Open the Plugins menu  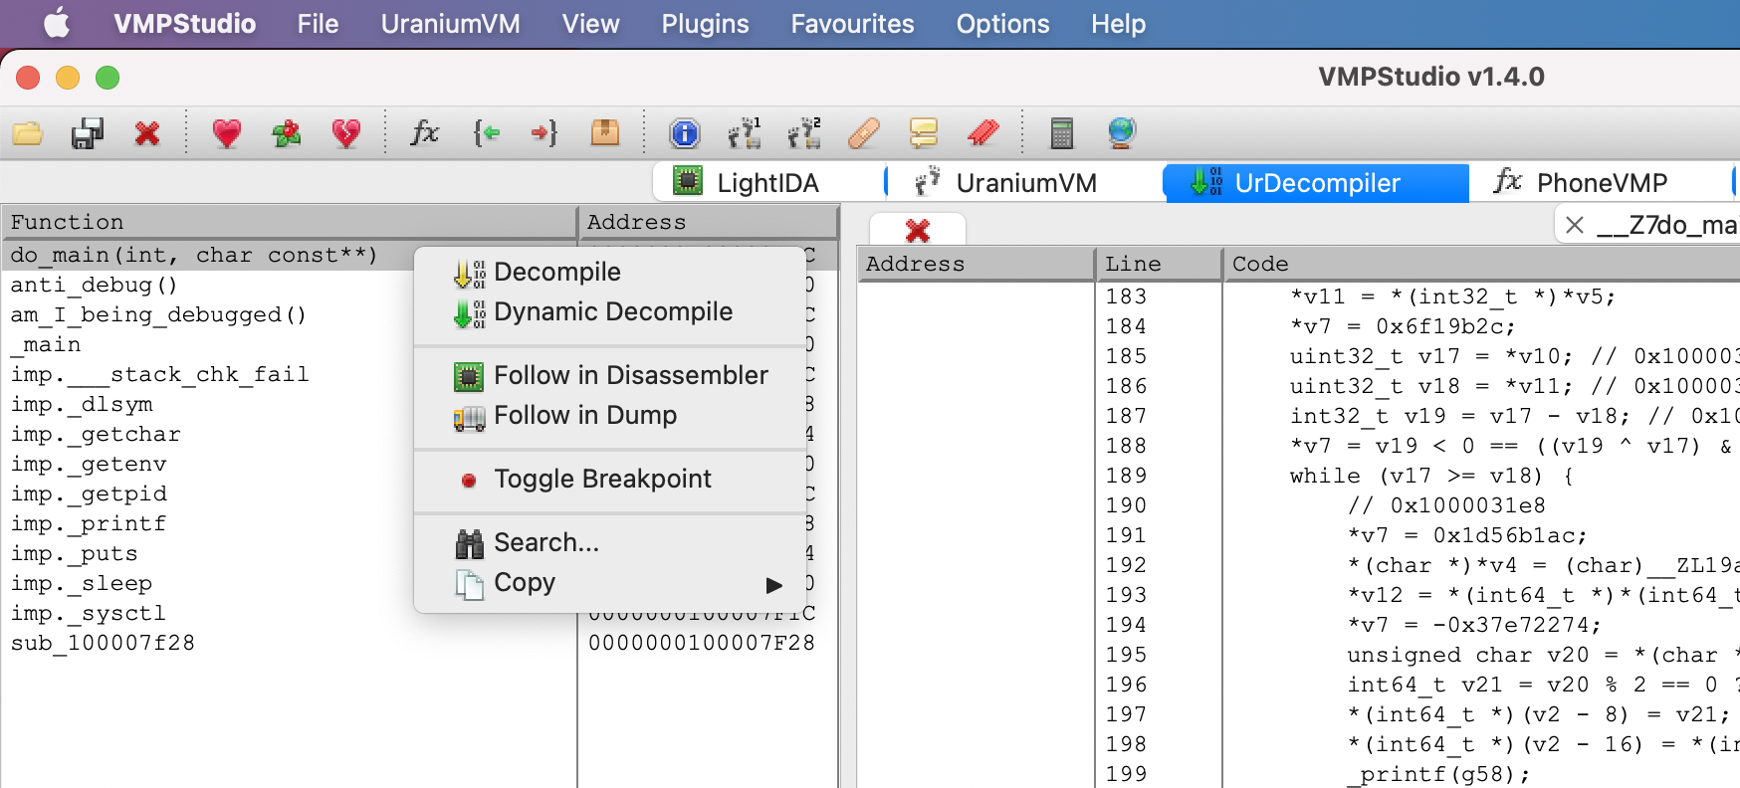(x=705, y=23)
